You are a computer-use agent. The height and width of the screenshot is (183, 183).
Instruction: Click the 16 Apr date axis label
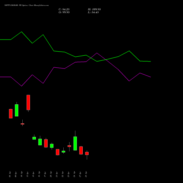point(39,174)
